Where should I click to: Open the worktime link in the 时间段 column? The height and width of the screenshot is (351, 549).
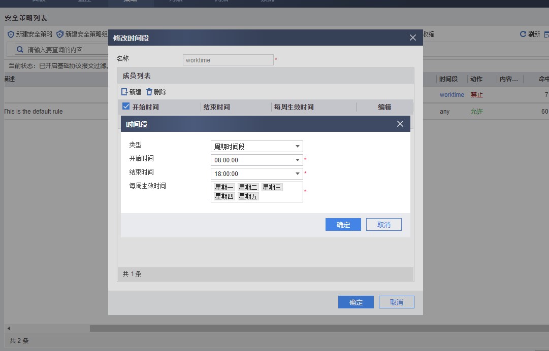pos(451,95)
